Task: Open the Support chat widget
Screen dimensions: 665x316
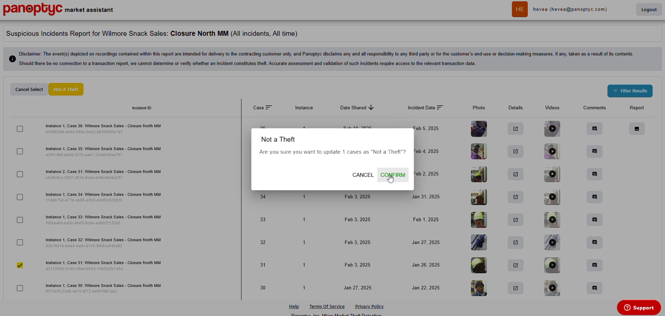Action: pyautogui.click(x=639, y=308)
